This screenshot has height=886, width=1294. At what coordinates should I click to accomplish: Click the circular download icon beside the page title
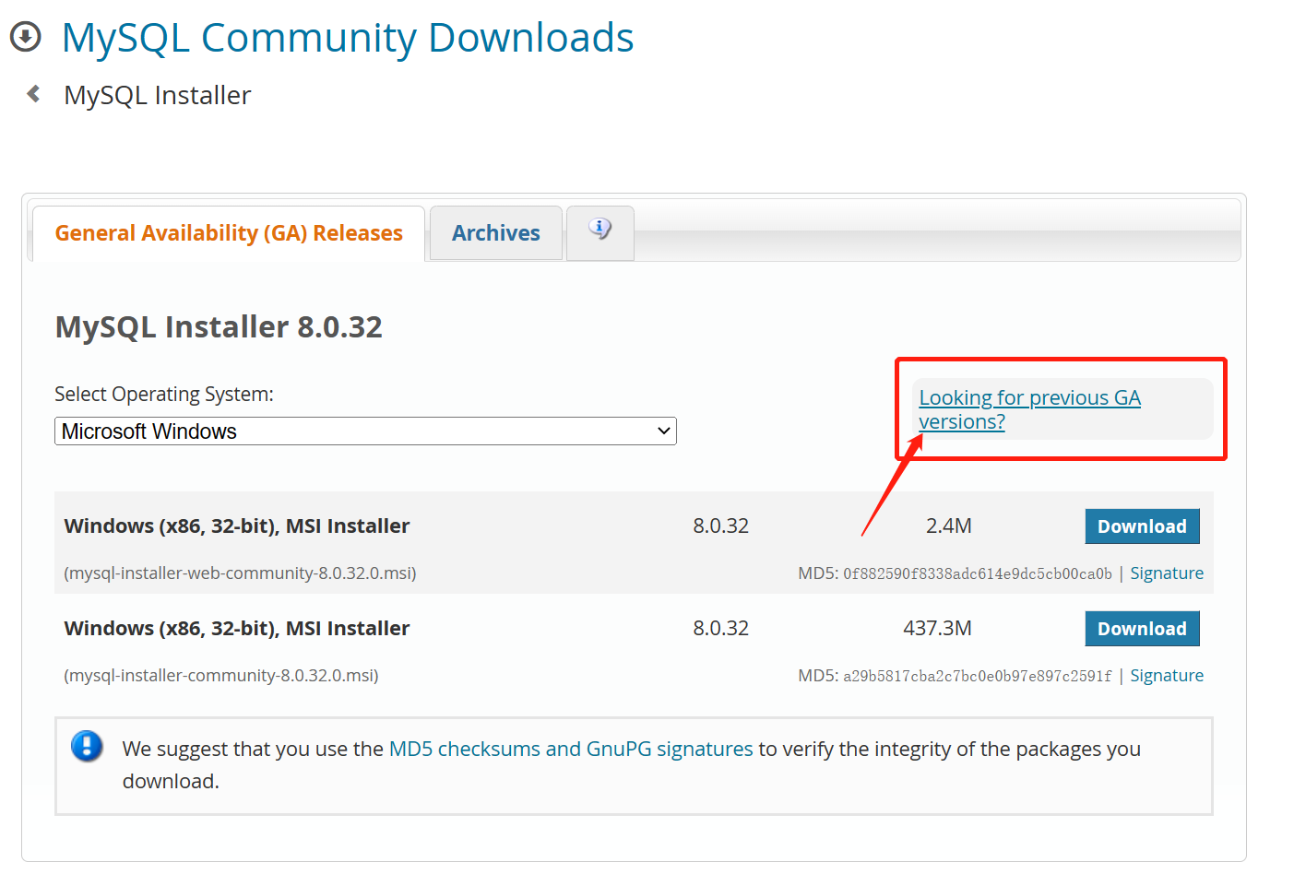point(26,37)
